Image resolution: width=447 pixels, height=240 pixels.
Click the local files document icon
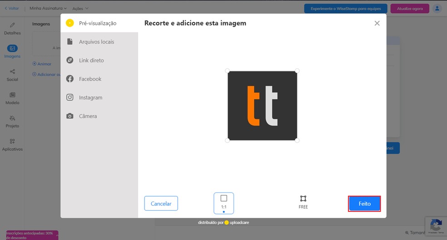pyautogui.click(x=70, y=42)
